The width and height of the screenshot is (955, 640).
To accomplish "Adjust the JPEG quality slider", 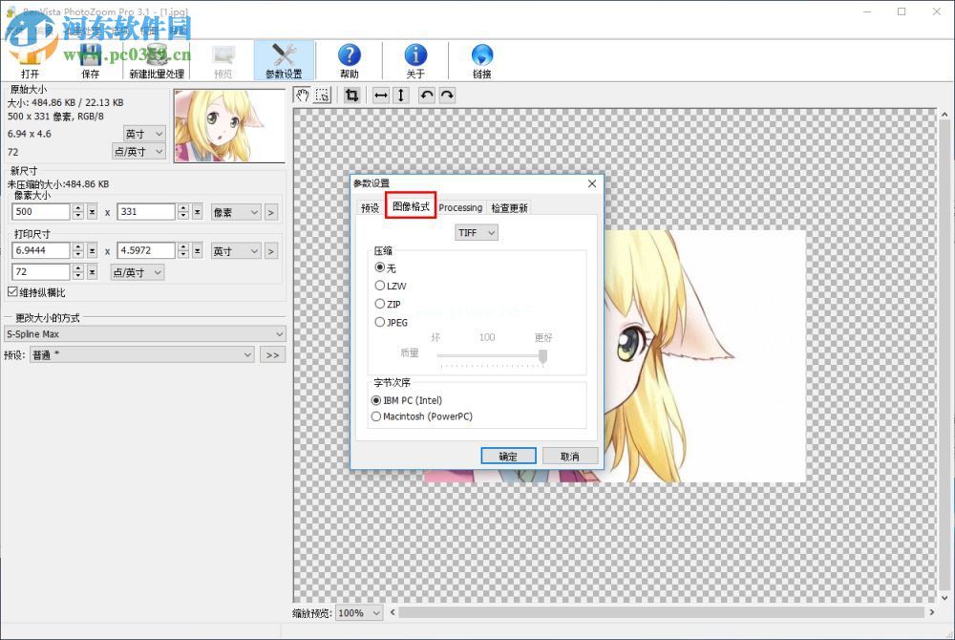I will tap(542, 356).
